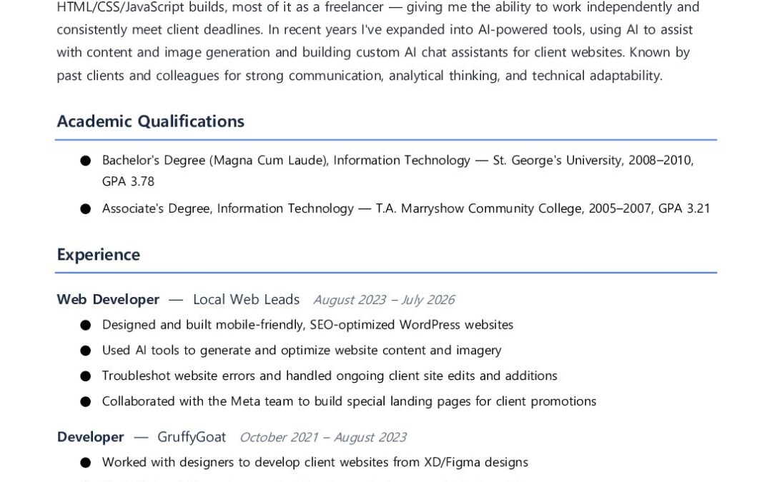Click the summary line mentioning analytical thinking
Screen dimensions: 772x482
tap(360, 76)
